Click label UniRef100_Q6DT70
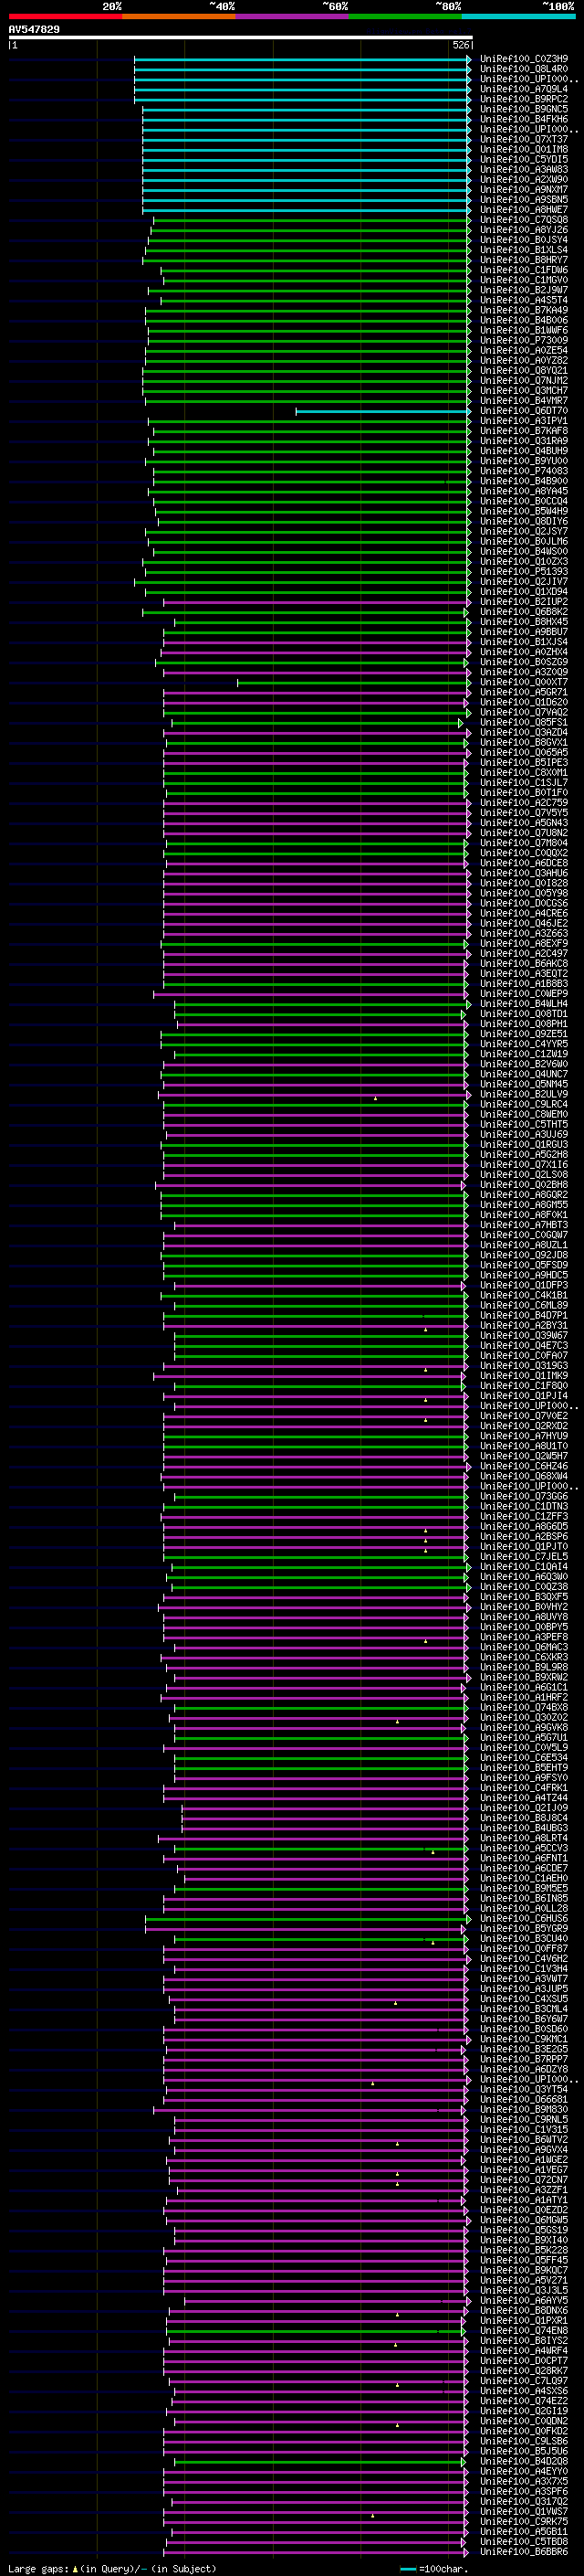The width and height of the screenshot is (584, 2576). click(524, 411)
